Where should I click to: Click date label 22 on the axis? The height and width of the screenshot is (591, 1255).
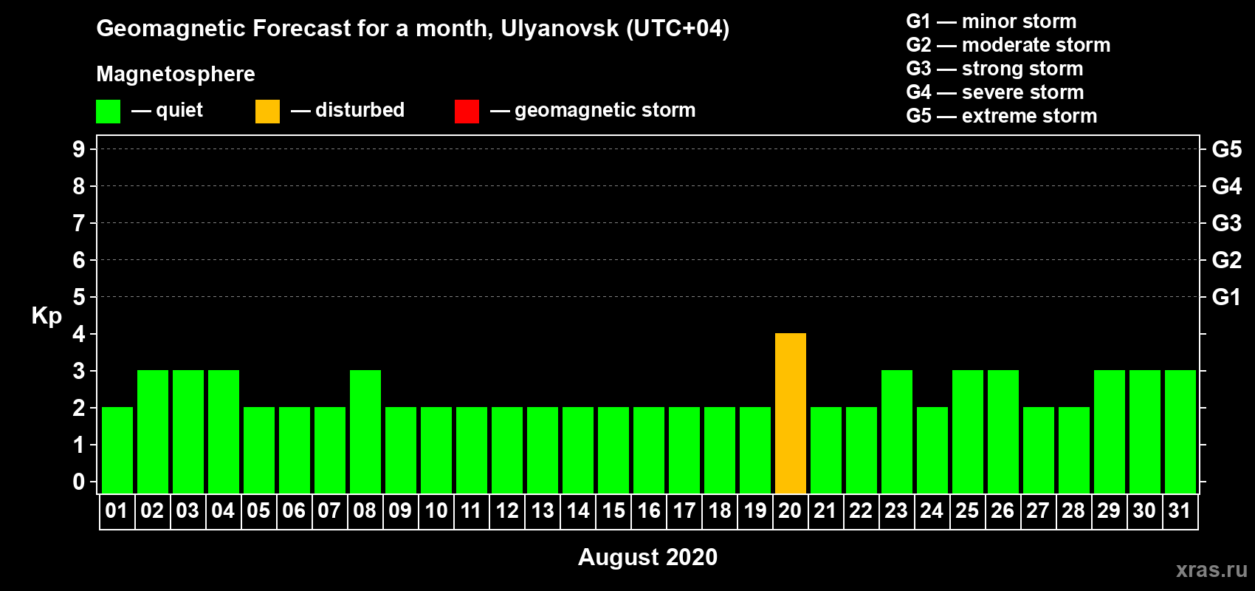(x=861, y=510)
